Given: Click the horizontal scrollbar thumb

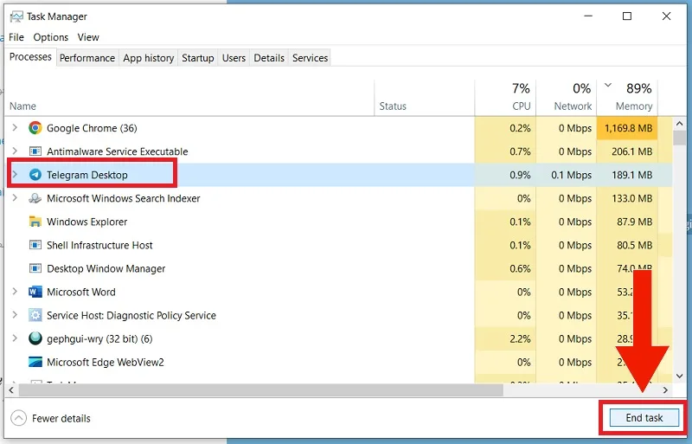Looking at the screenshot, I should (x=261, y=390).
